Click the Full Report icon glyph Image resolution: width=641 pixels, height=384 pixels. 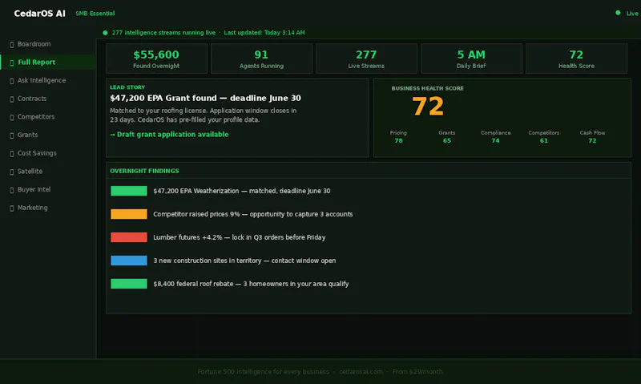point(12,63)
